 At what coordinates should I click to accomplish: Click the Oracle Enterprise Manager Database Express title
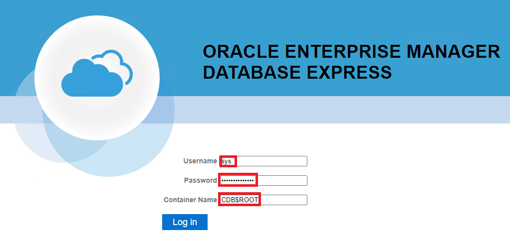tap(351, 62)
